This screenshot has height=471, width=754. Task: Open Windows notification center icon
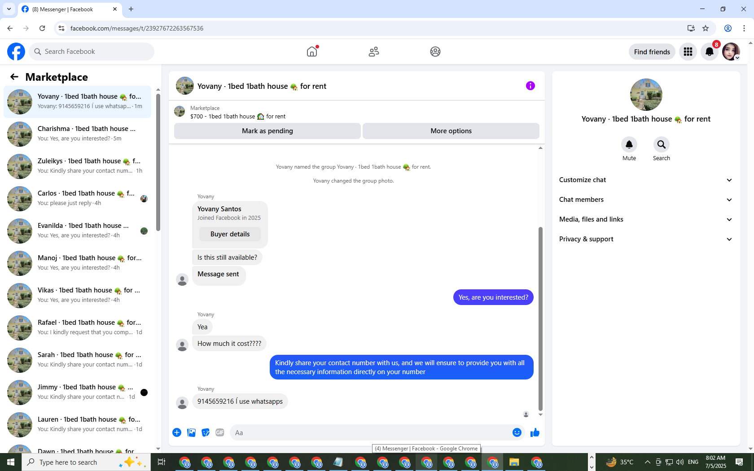point(739,462)
